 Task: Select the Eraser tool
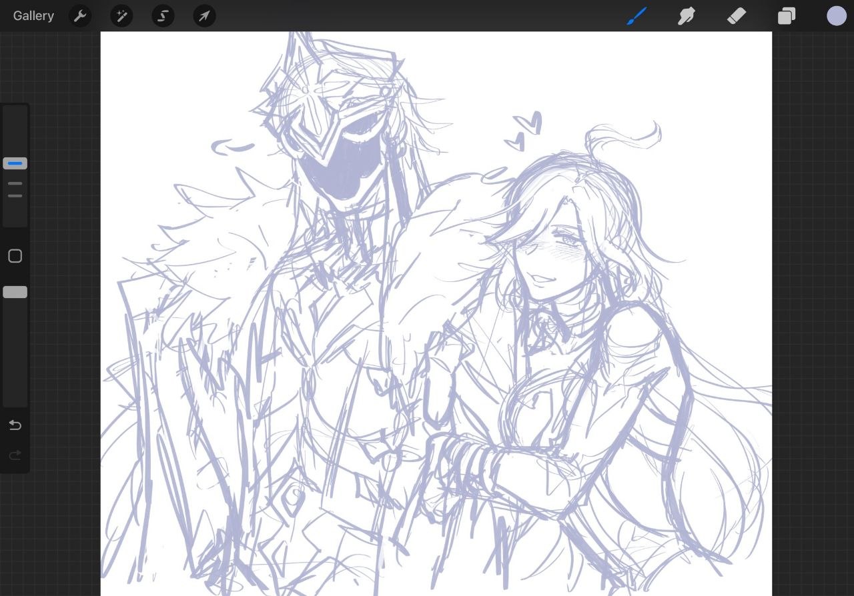pyautogui.click(x=737, y=16)
